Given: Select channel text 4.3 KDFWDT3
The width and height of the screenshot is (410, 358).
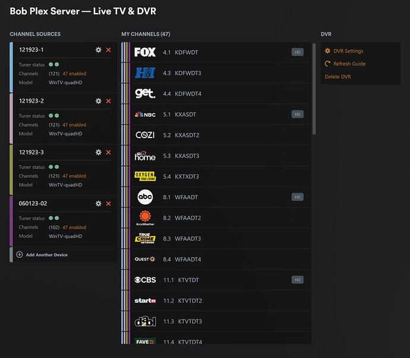Looking at the screenshot, I should coord(182,73).
